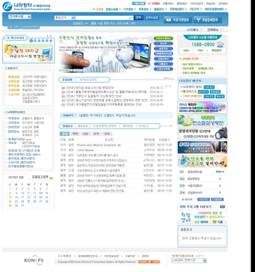This screenshot has height=272, width=255.
Task: Click into the main search text field
Action: point(104,18)
